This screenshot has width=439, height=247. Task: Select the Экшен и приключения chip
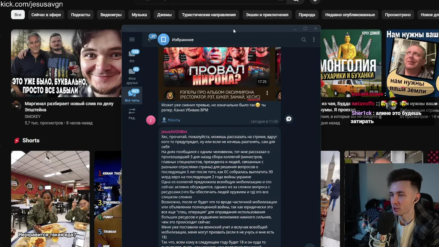point(267,15)
